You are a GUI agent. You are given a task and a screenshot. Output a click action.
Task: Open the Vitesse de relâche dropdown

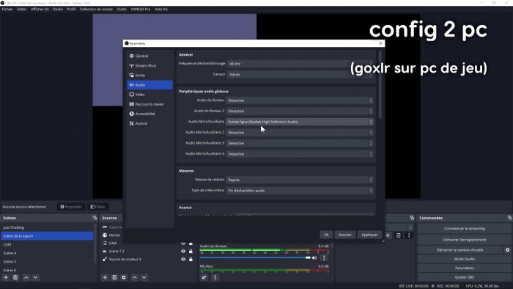point(300,180)
